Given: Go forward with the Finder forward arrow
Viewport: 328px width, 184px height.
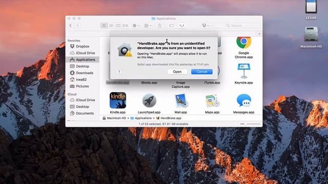Looking at the screenshot, I should [77, 26].
